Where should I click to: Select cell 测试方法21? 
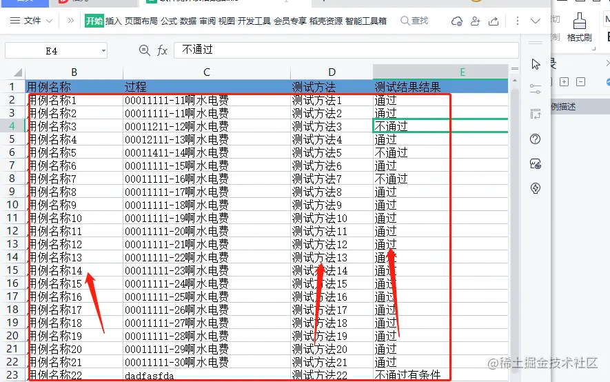pos(332,362)
